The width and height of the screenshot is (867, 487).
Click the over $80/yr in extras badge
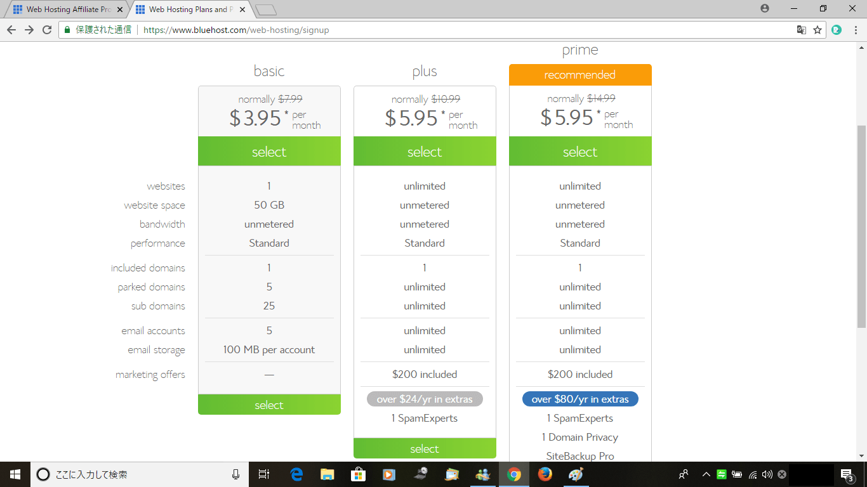click(x=580, y=399)
